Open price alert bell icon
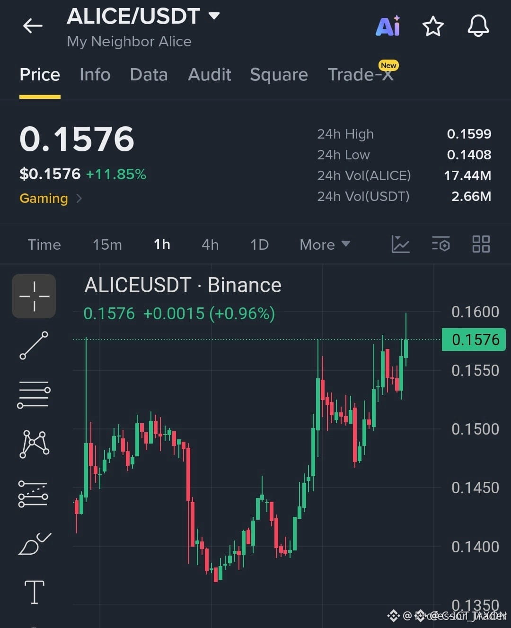Image resolution: width=511 pixels, height=628 pixels. [478, 26]
